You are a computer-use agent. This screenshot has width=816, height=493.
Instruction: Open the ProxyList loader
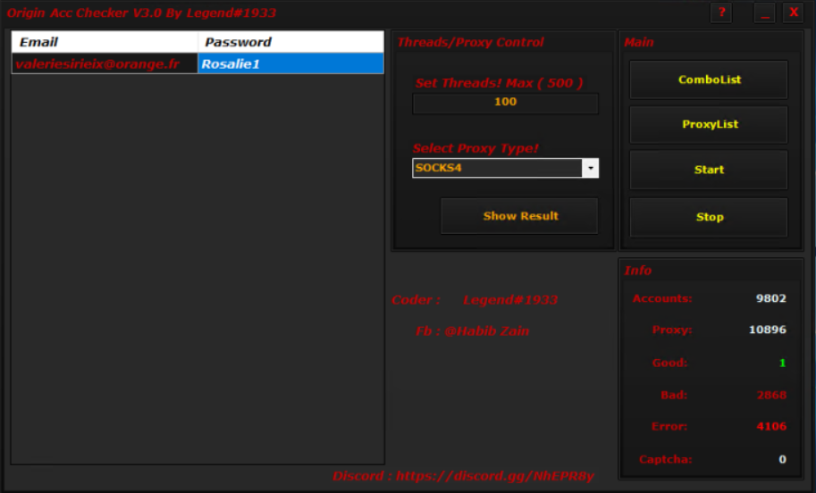click(x=709, y=124)
